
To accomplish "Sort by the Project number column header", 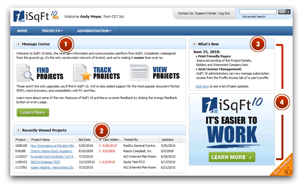I will [x=21, y=140].
